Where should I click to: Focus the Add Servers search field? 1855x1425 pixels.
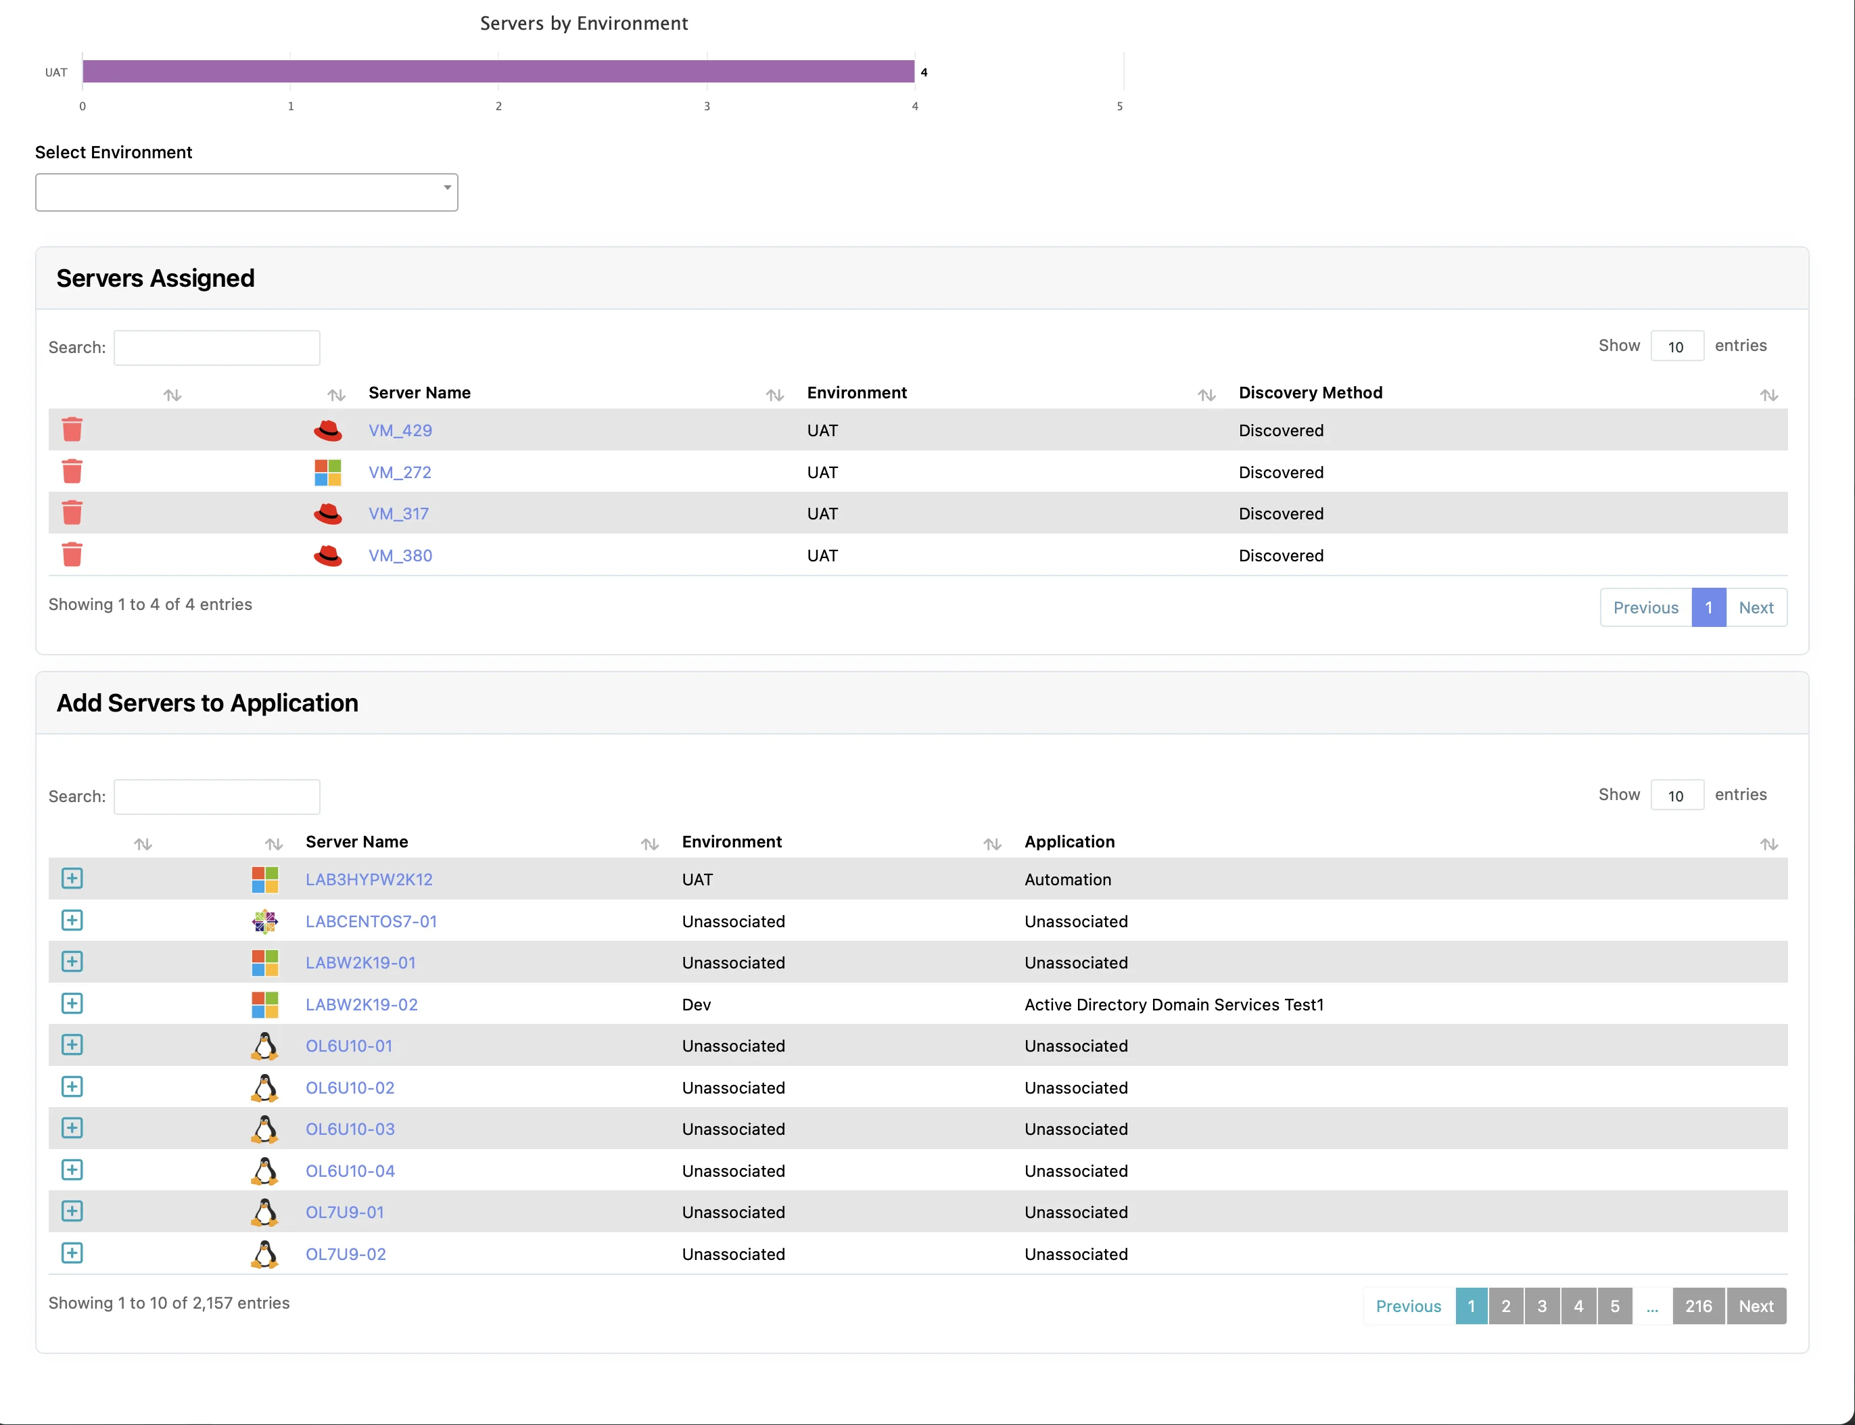[x=217, y=797]
